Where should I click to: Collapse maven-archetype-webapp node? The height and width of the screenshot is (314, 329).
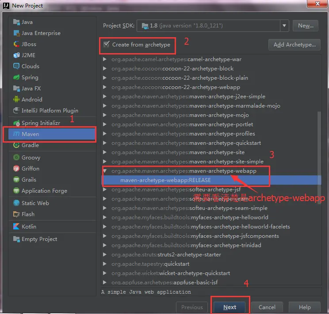click(105, 171)
